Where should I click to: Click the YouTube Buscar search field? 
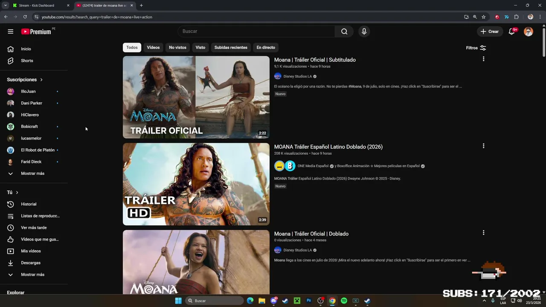256,31
